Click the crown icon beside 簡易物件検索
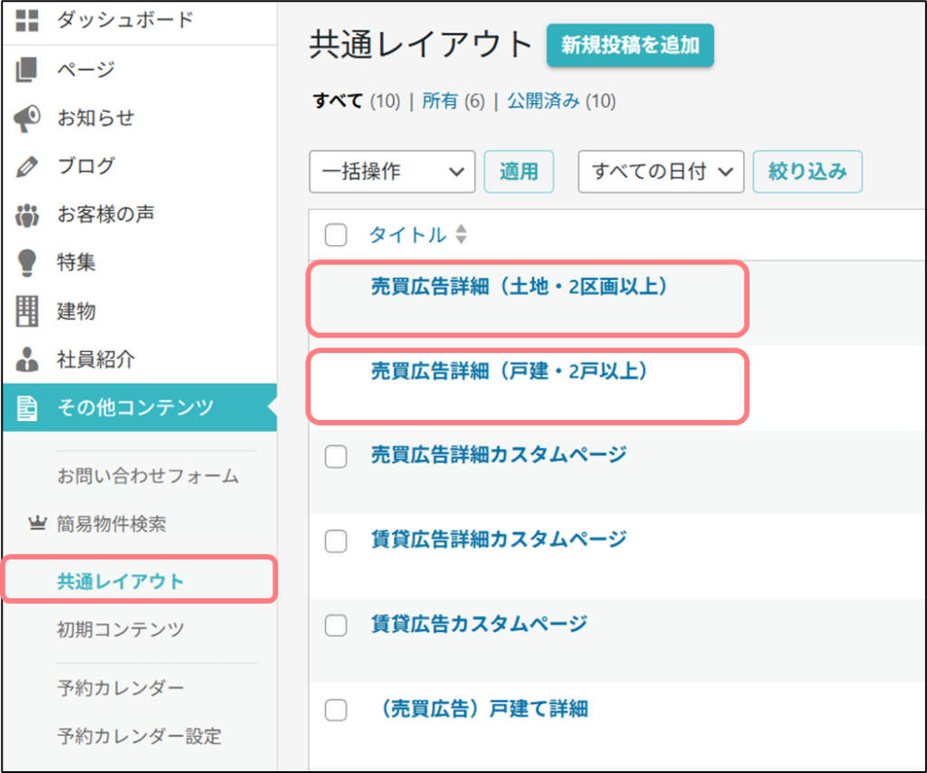Image resolution: width=927 pixels, height=773 pixels. 37,523
